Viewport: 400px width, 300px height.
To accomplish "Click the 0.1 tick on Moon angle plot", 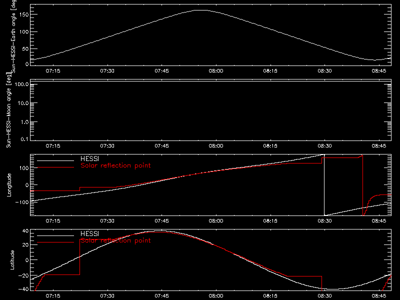I will (25, 139).
